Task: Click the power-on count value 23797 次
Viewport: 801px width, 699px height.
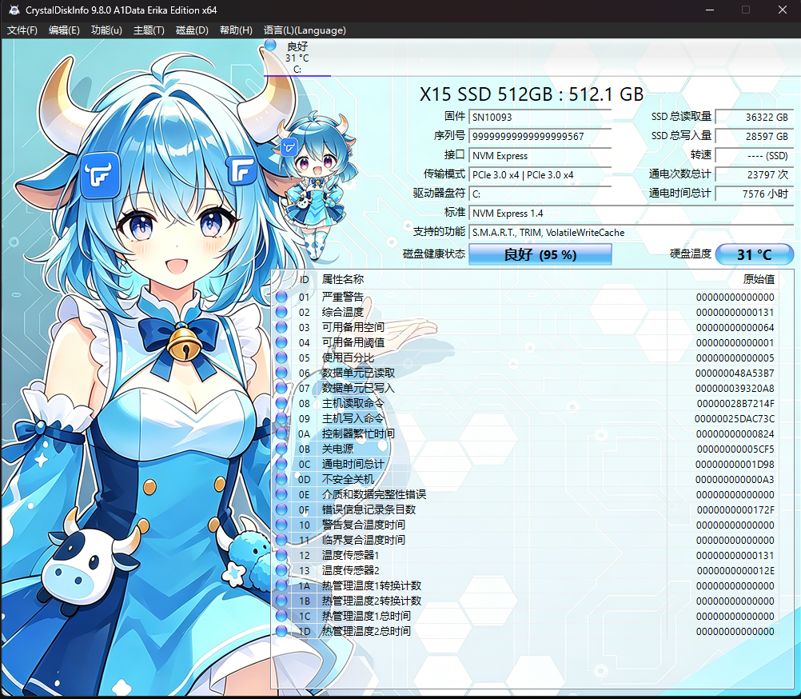Action: click(754, 174)
